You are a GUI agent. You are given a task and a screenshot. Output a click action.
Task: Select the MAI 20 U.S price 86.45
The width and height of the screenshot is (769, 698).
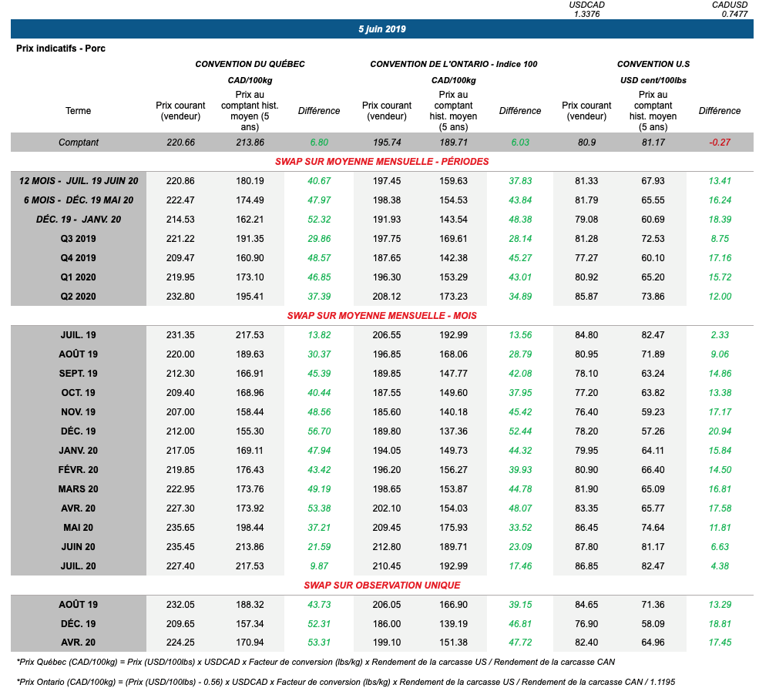(586, 528)
